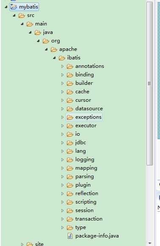Viewport: 160px width, 246px height.
Task: Select the scripting folder label
Action: [x=86, y=202]
